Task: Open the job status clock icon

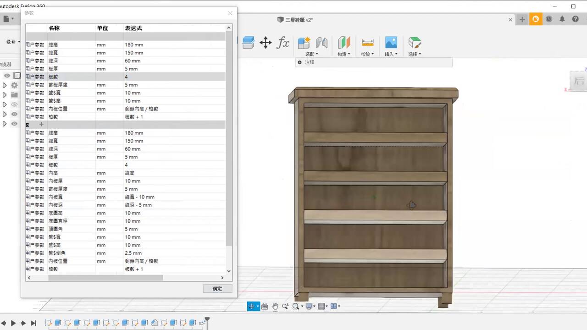Action: (549, 19)
